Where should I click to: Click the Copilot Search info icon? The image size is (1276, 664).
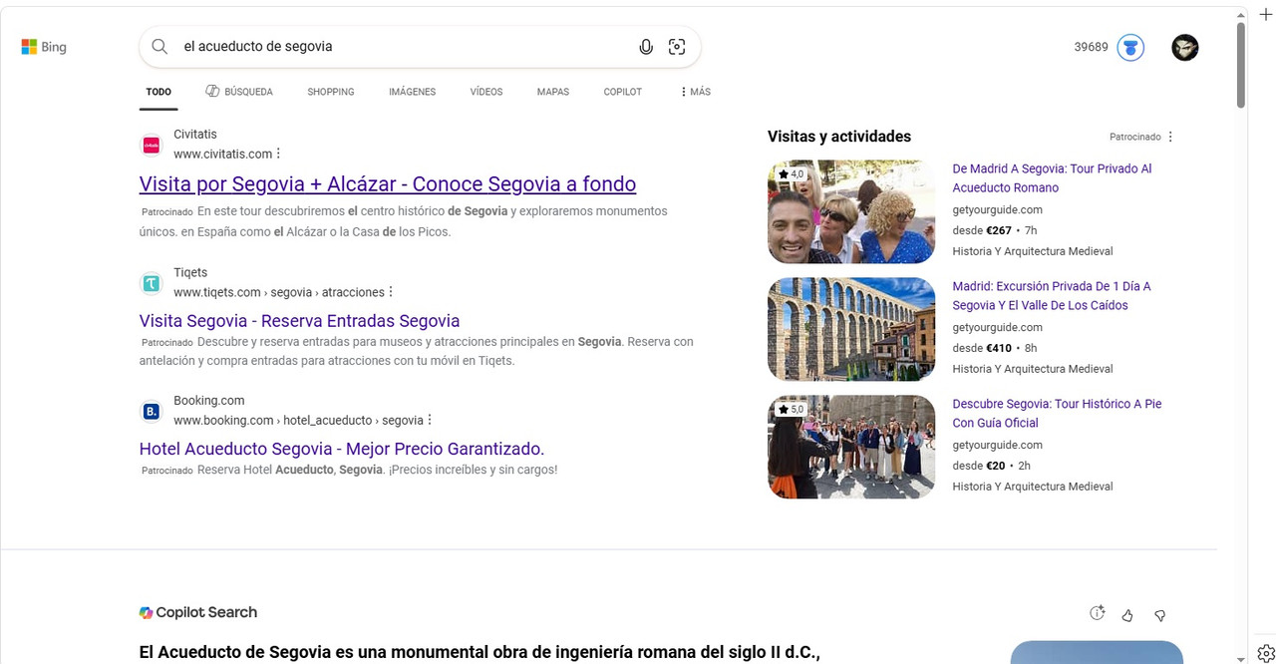1098,613
